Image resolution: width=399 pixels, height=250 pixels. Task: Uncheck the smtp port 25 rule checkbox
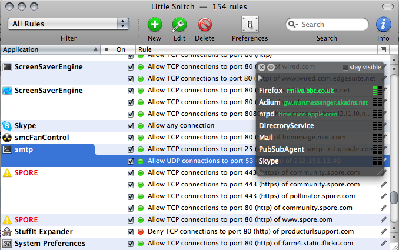[131, 149]
